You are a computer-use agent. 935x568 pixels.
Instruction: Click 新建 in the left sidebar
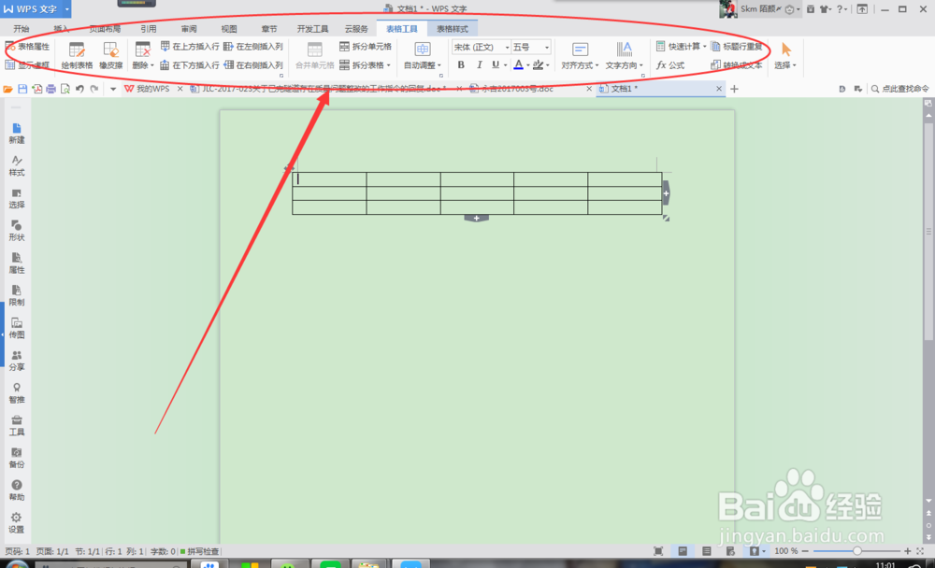(17, 134)
